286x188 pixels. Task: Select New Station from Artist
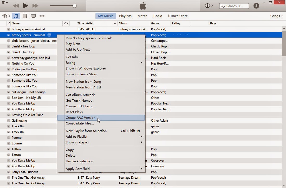click(101, 87)
